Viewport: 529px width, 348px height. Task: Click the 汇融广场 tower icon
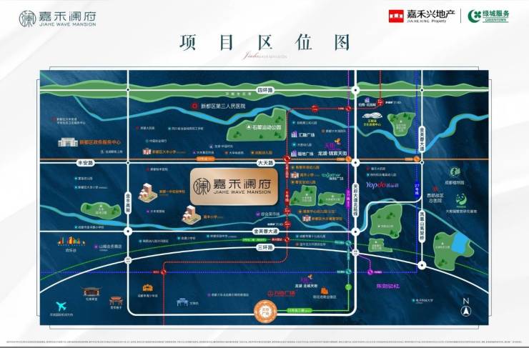(294, 134)
